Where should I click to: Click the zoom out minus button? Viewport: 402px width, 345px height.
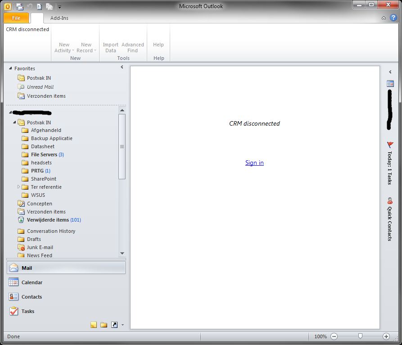(x=334, y=336)
